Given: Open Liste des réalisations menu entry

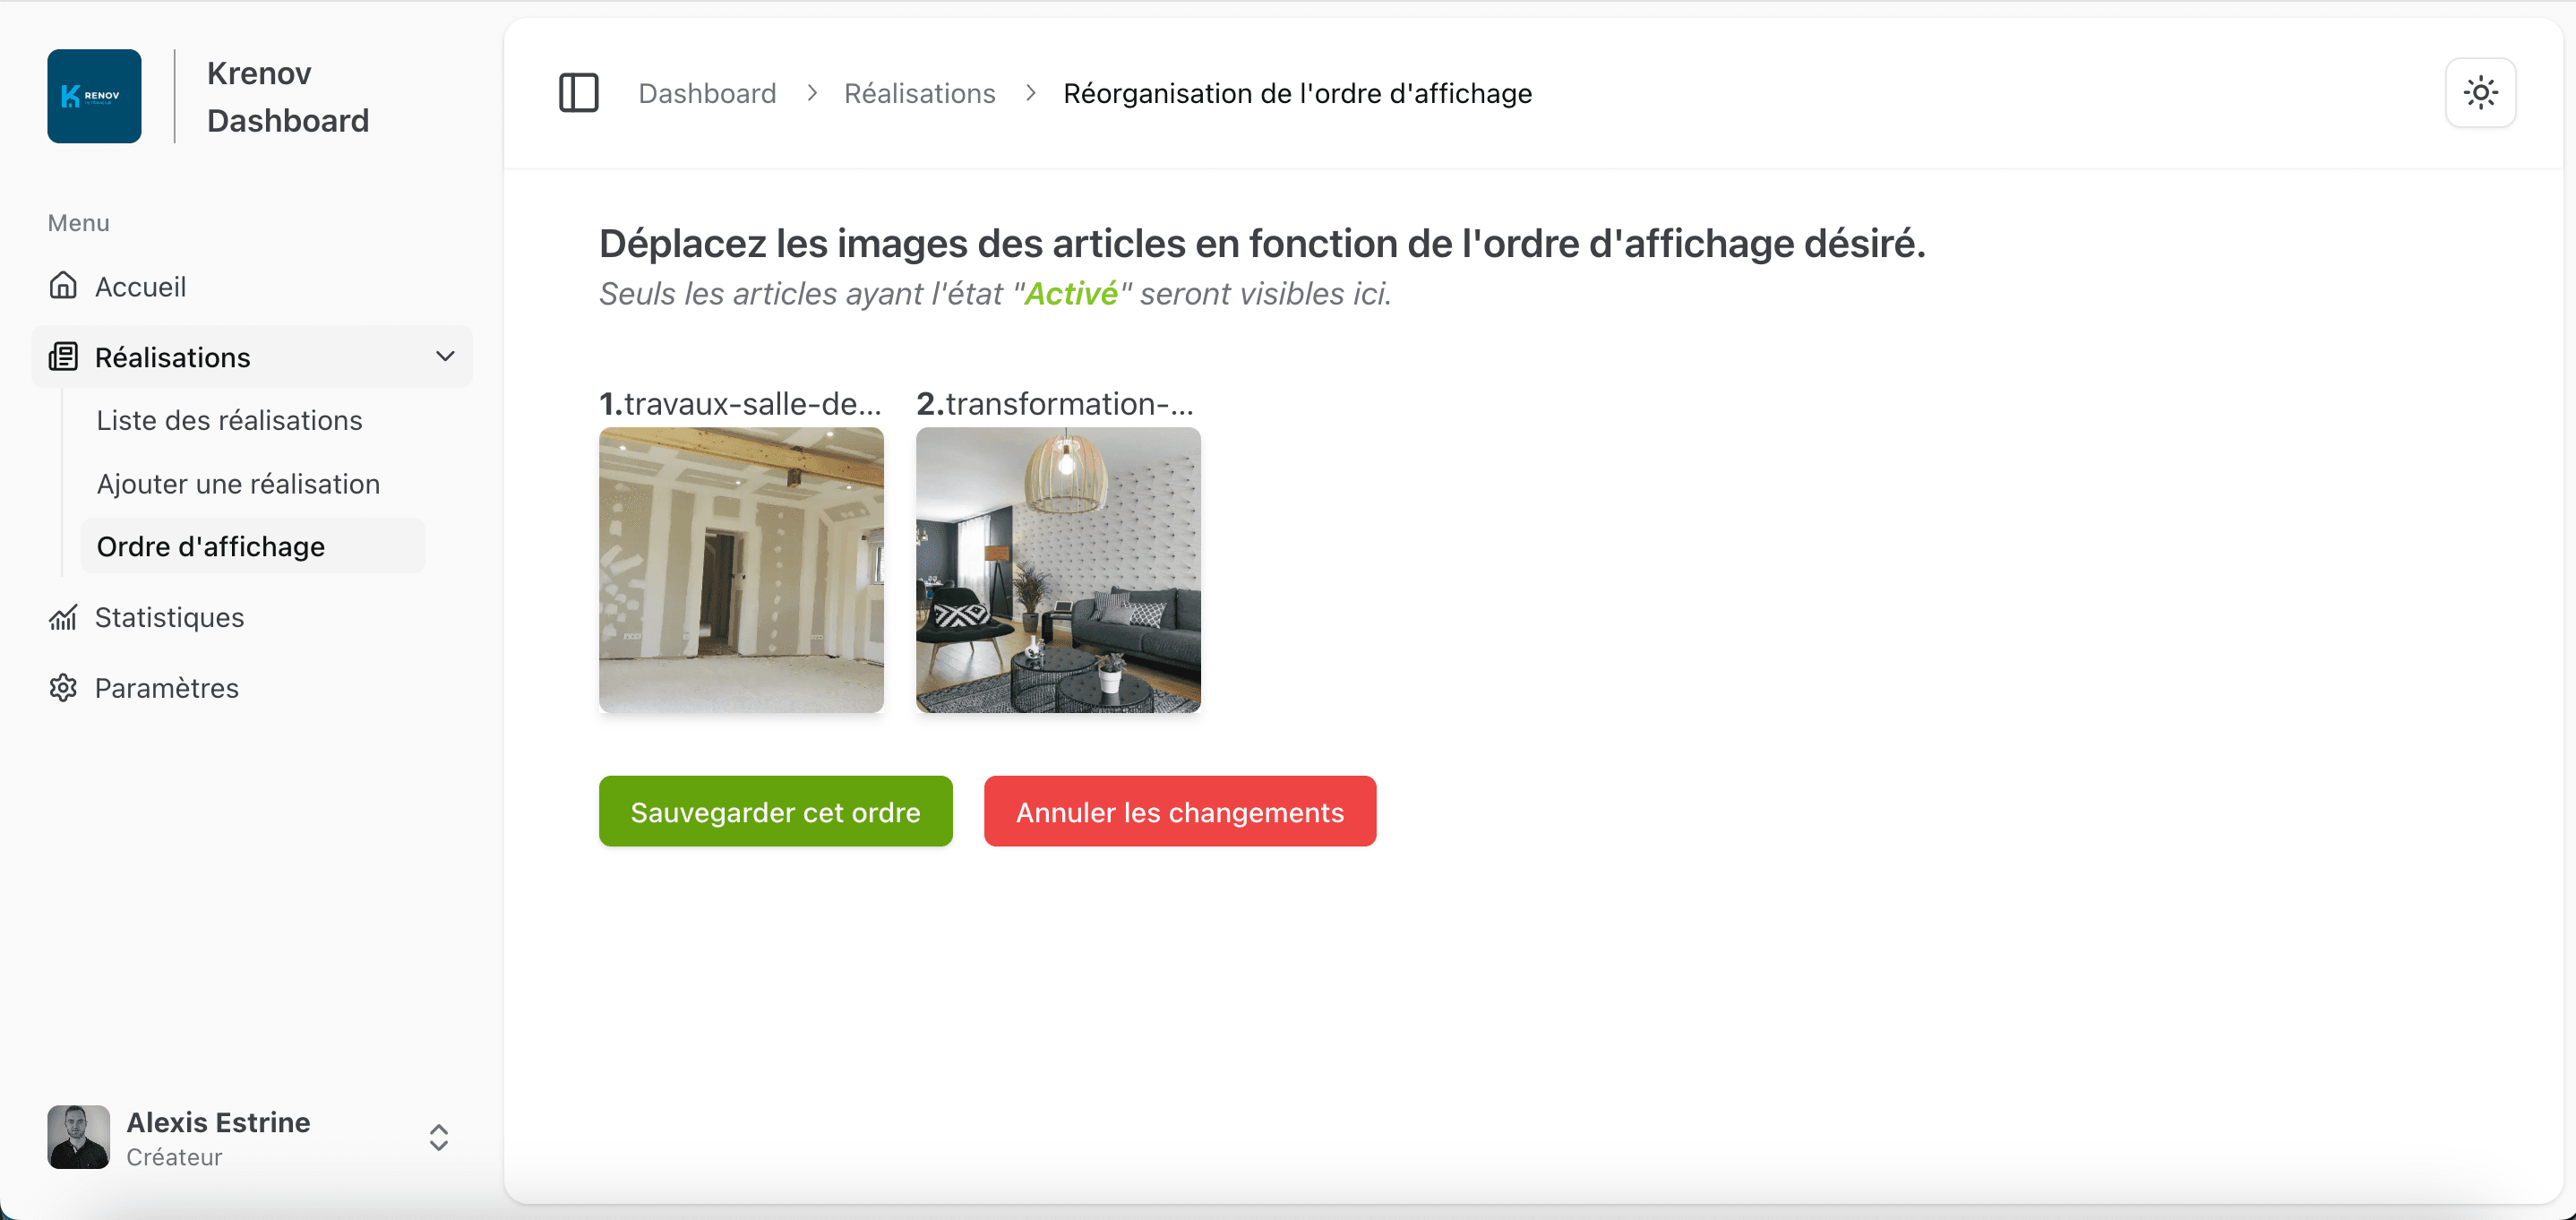Looking at the screenshot, I should pos(229,420).
